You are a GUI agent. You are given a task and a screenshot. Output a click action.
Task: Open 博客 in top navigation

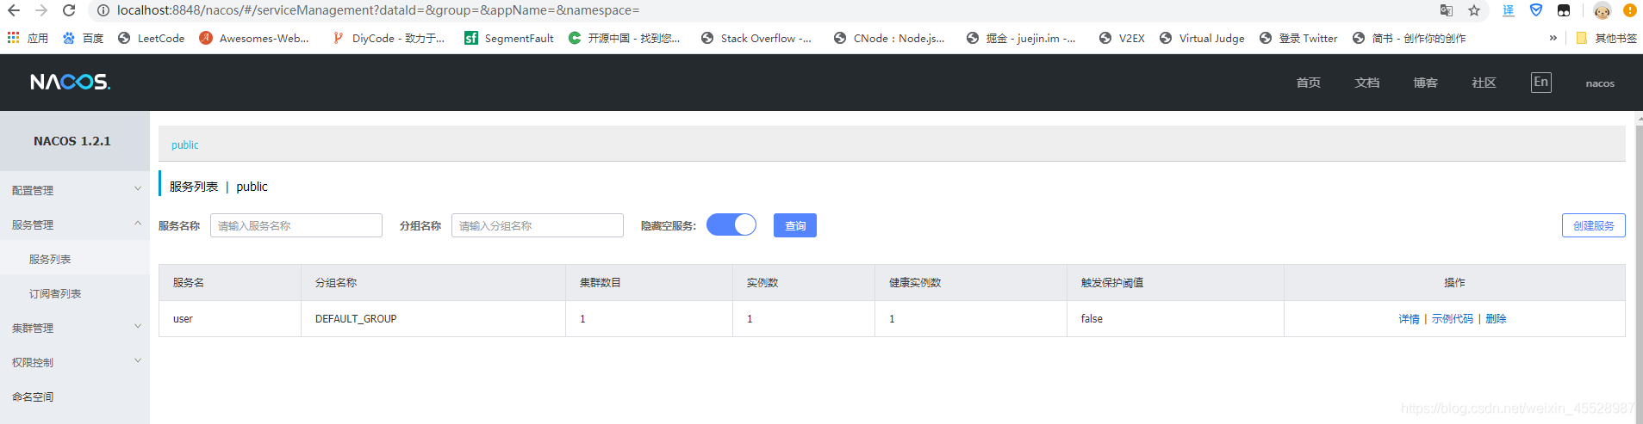click(1426, 83)
